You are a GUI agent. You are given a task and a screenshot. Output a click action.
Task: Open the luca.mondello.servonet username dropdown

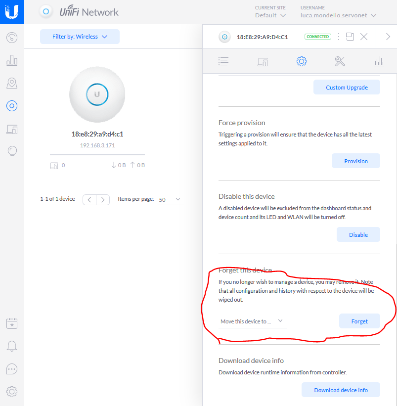[x=338, y=15]
